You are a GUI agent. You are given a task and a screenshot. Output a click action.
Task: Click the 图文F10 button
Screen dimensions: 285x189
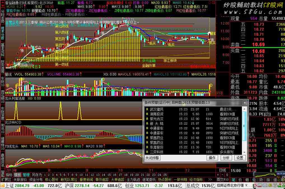tap(223, 180)
